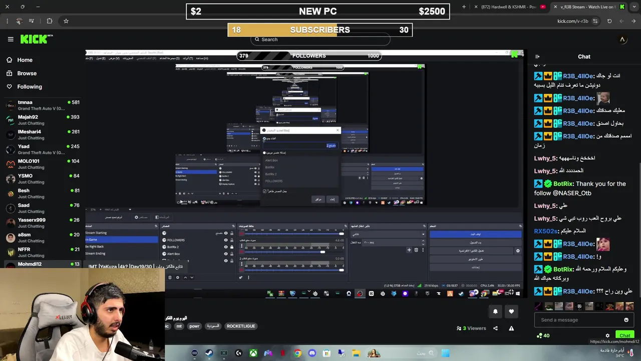Open the user avatar menu in Kick header

point(622,39)
